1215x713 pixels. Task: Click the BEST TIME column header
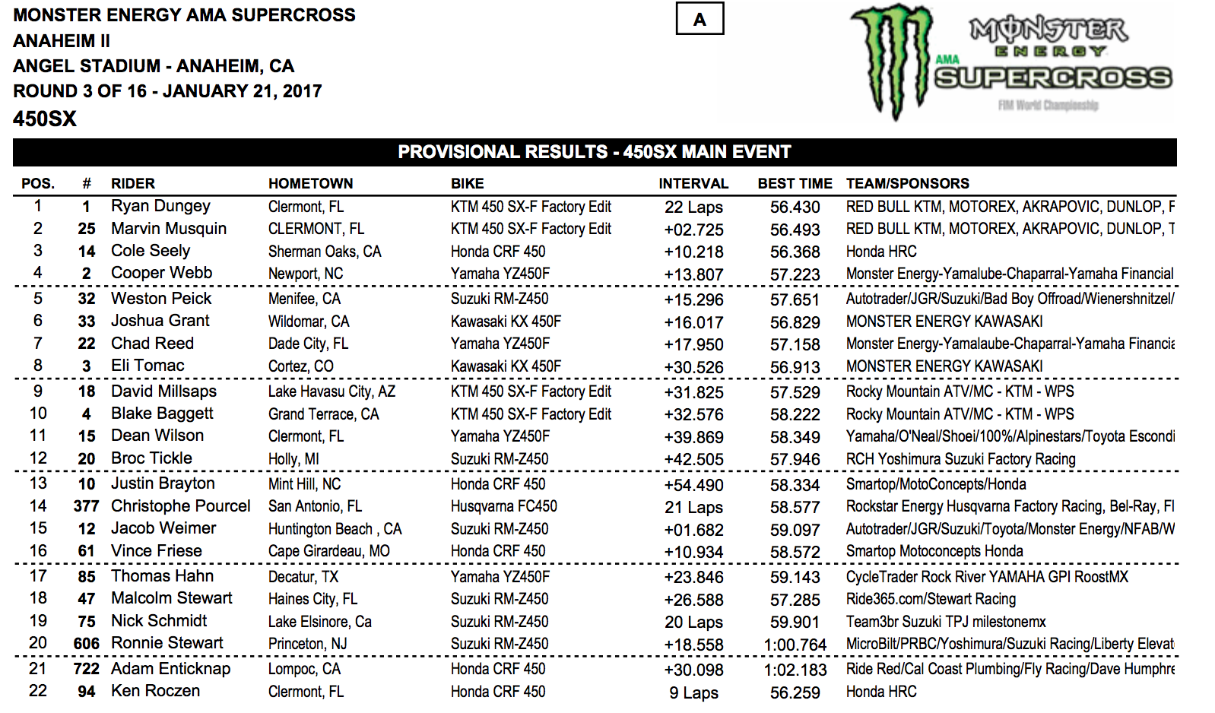[795, 183]
